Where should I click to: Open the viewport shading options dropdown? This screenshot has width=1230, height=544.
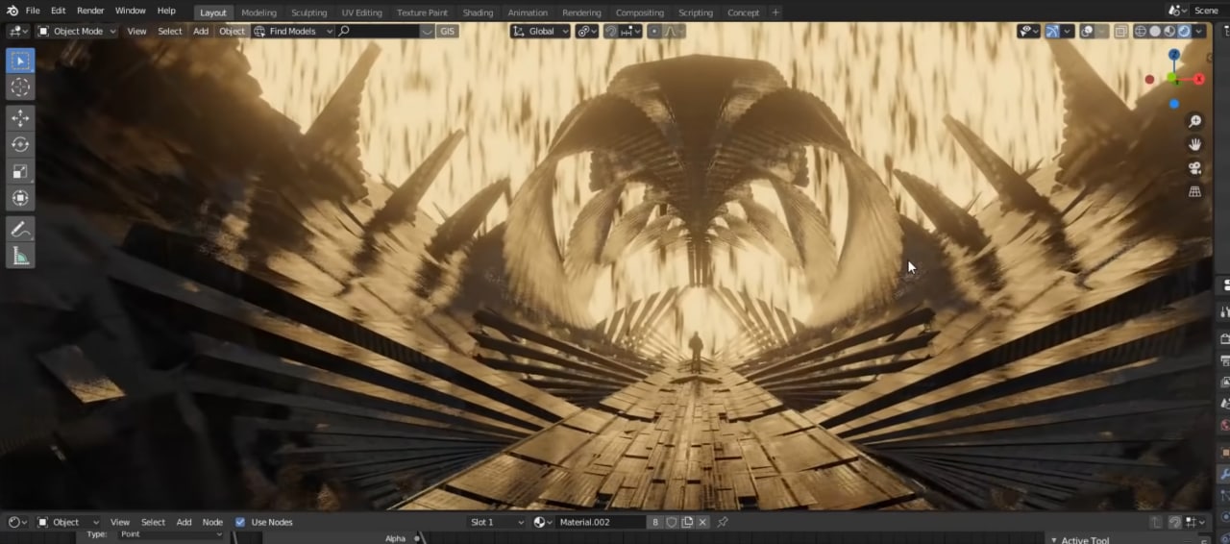(1199, 31)
